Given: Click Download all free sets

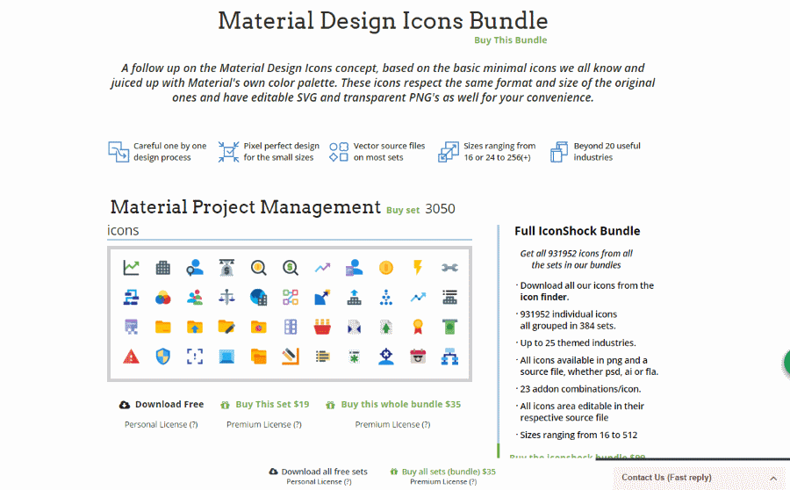Looking at the screenshot, I should point(319,472).
